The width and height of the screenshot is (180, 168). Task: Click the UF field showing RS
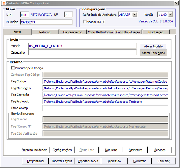pos(68,15)
